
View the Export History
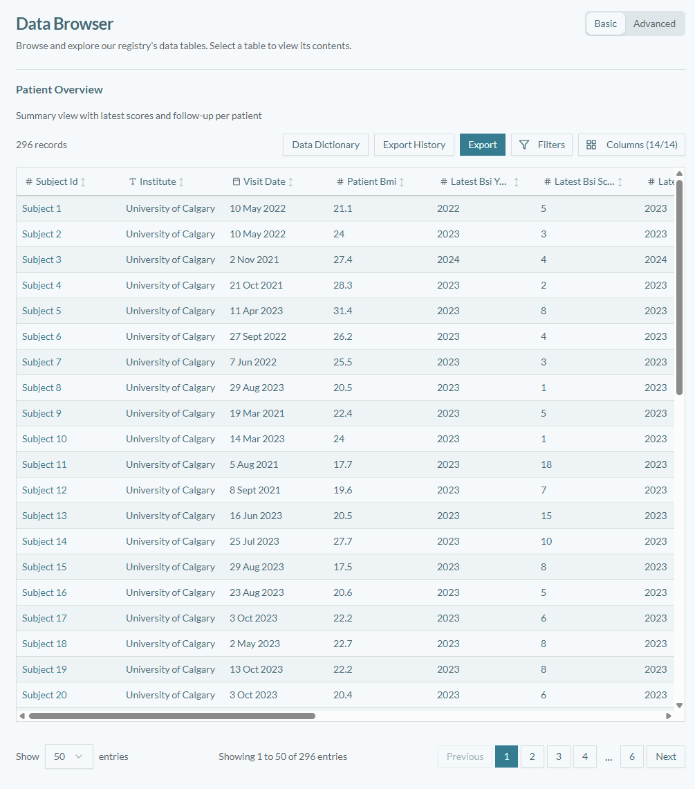click(x=414, y=145)
